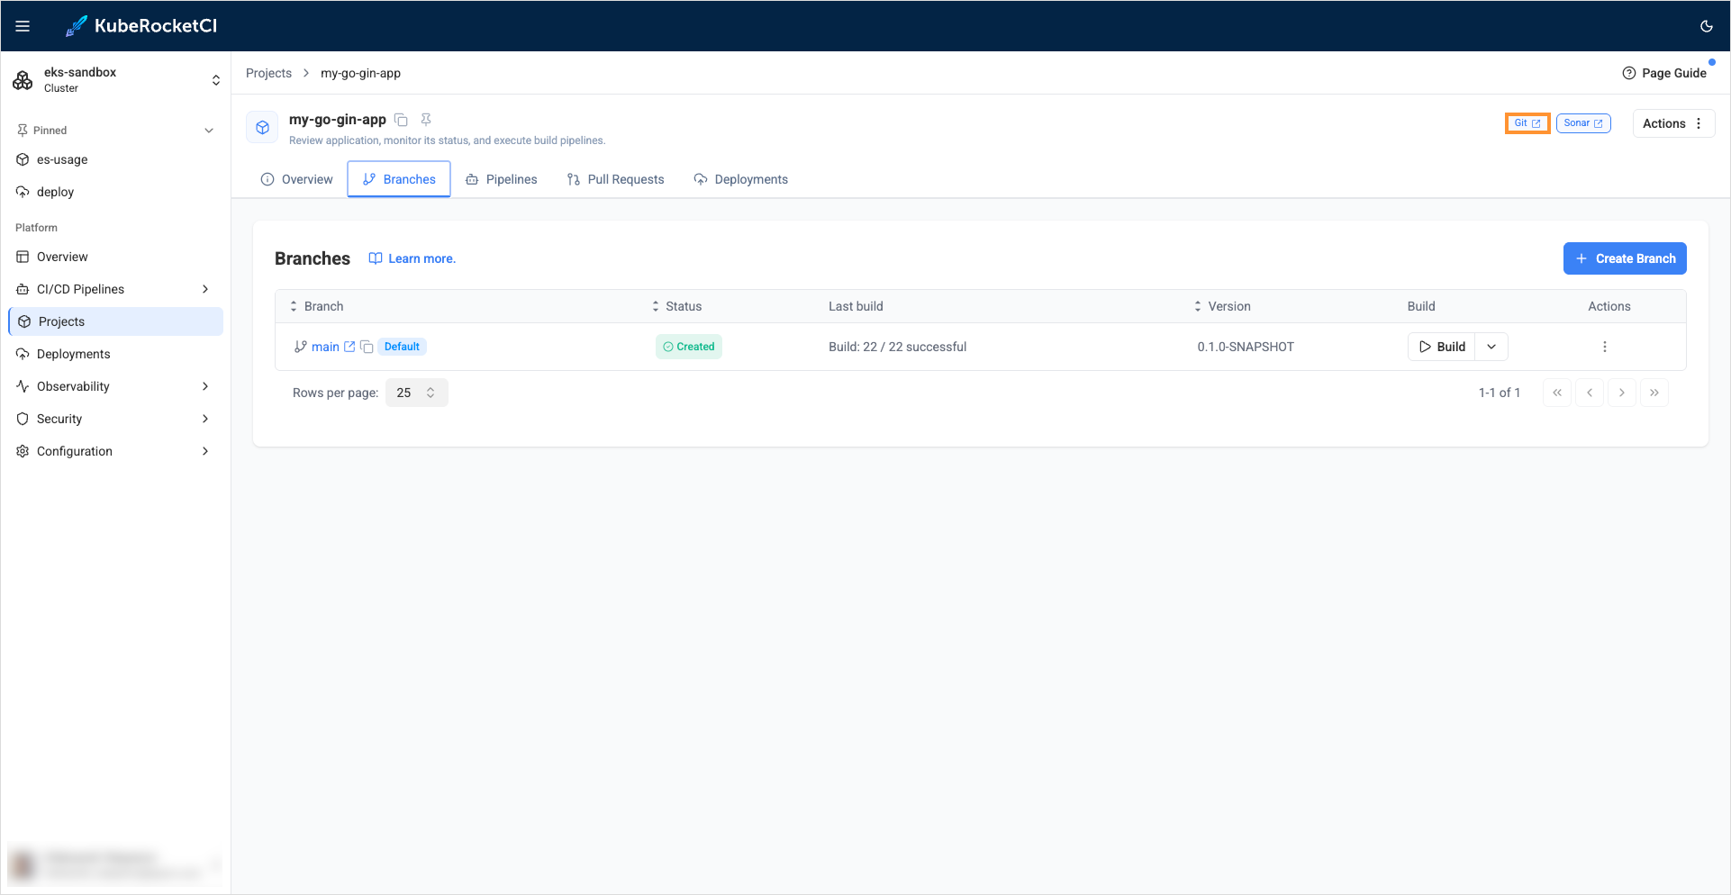Open the deploy pinned item
1731x895 pixels.
[57, 192]
